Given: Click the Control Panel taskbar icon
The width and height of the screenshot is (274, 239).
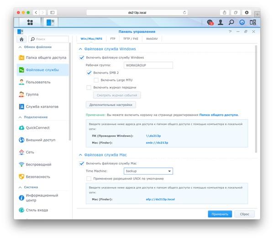Looking at the screenshot, I should [x=51, y=22].
